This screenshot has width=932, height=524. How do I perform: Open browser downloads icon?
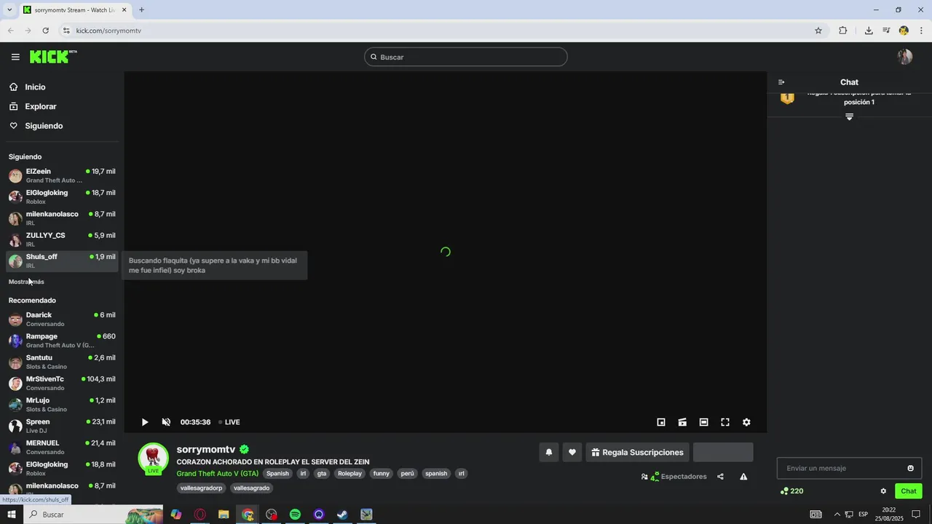click(x=869, y=31)
